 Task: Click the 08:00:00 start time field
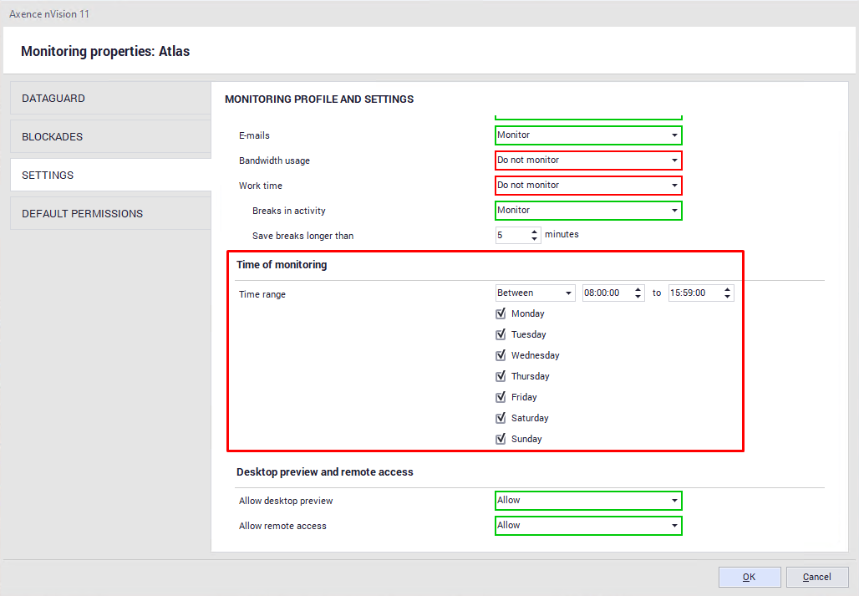tap(606, 293)
